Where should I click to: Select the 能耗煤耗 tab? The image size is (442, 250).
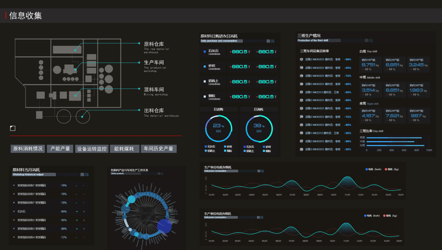click(124, 149)
